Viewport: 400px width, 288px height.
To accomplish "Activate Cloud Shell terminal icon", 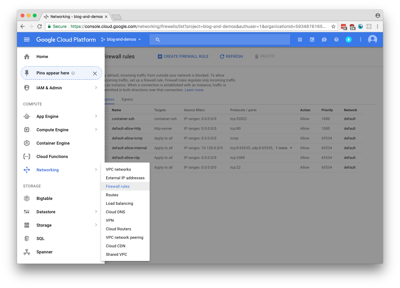I will (312, 39).
